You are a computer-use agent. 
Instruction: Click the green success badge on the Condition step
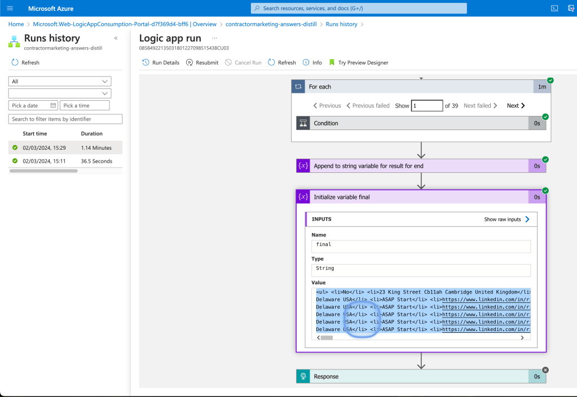545,117
